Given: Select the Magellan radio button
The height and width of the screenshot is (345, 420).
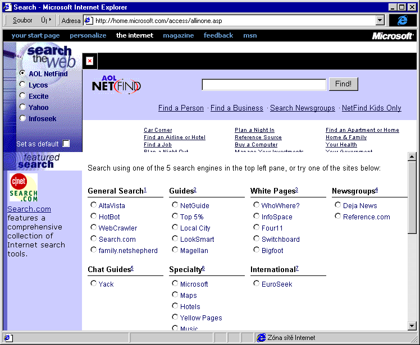Looking at the screenshot, I should point(175,250).
